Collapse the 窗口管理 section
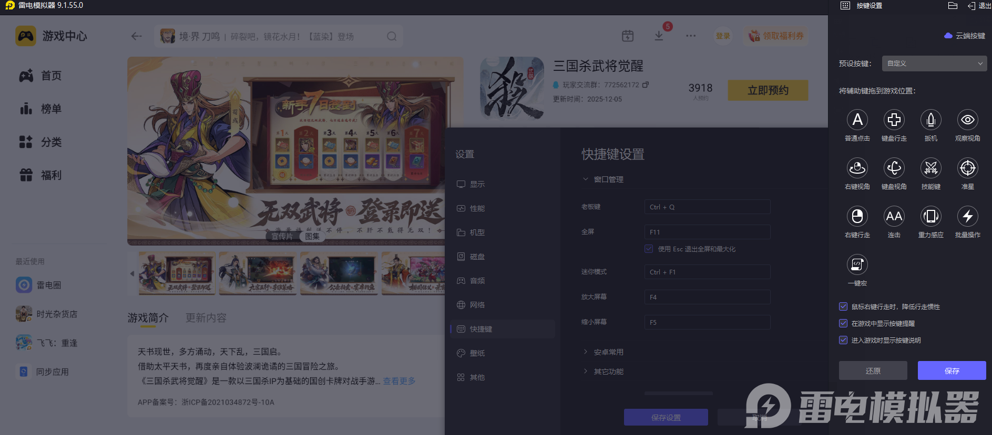The image size is (992, 435). [x=586, y=179]
